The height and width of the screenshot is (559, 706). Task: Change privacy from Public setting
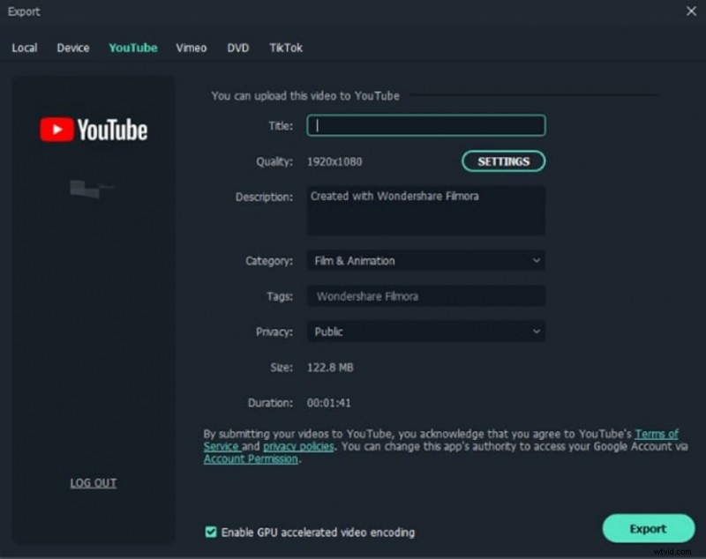coord(536,332)
